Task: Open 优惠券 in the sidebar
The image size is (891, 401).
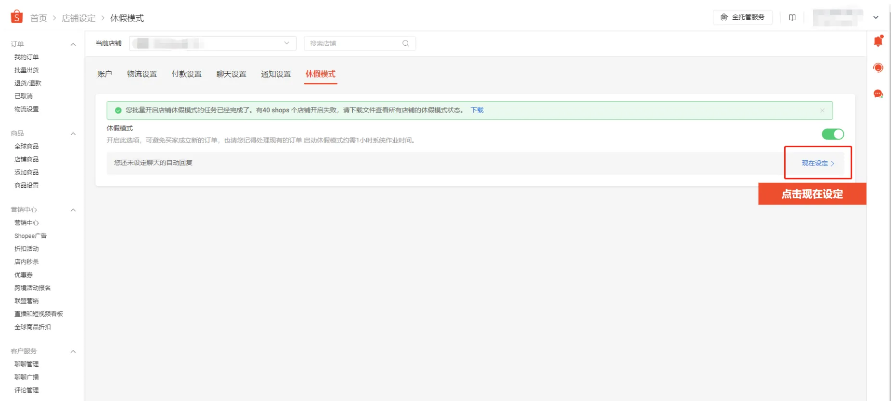Action: 24,275
